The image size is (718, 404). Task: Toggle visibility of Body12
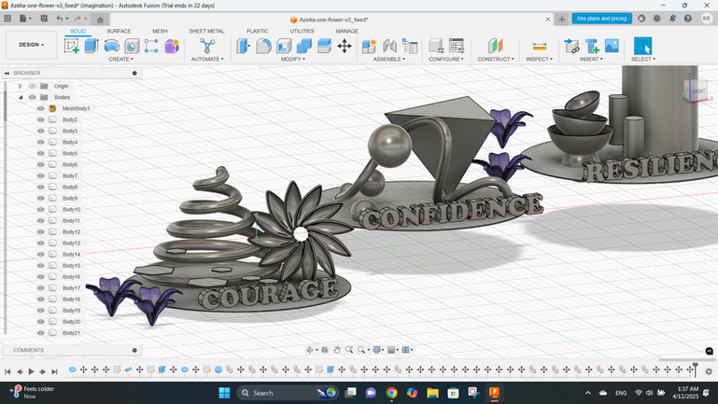pyautogui.click(x=41, y=232)
